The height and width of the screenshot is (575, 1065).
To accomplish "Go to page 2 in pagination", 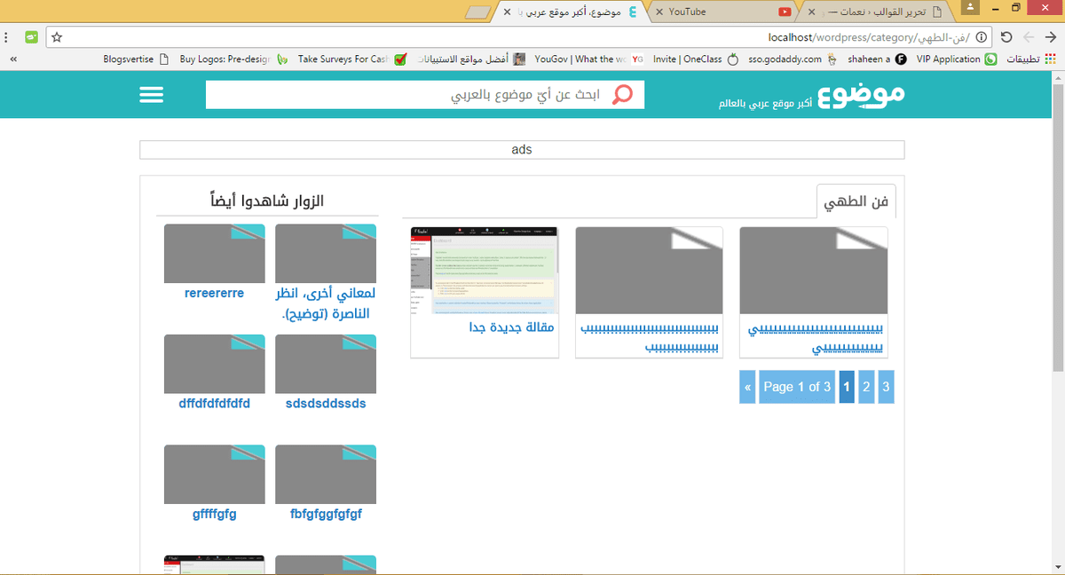I will (x=866, y=387).
